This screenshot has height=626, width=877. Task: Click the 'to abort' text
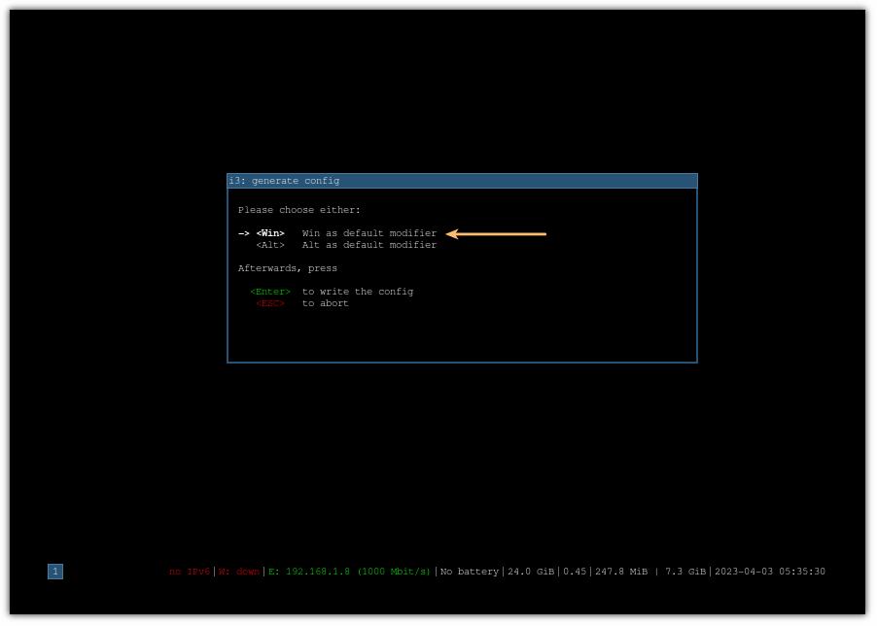[325, 303]
